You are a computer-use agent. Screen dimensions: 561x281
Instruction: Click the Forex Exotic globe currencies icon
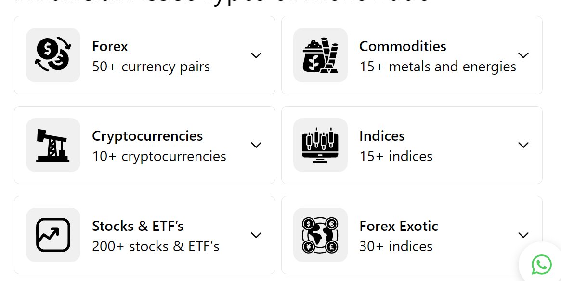[320, 235]
